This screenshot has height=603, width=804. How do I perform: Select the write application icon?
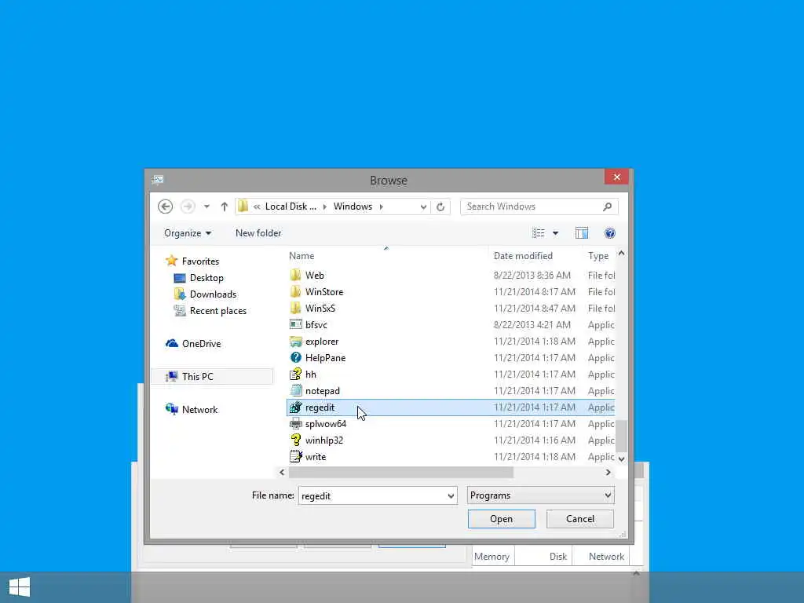pyautogui.click(x=295, y=457)
